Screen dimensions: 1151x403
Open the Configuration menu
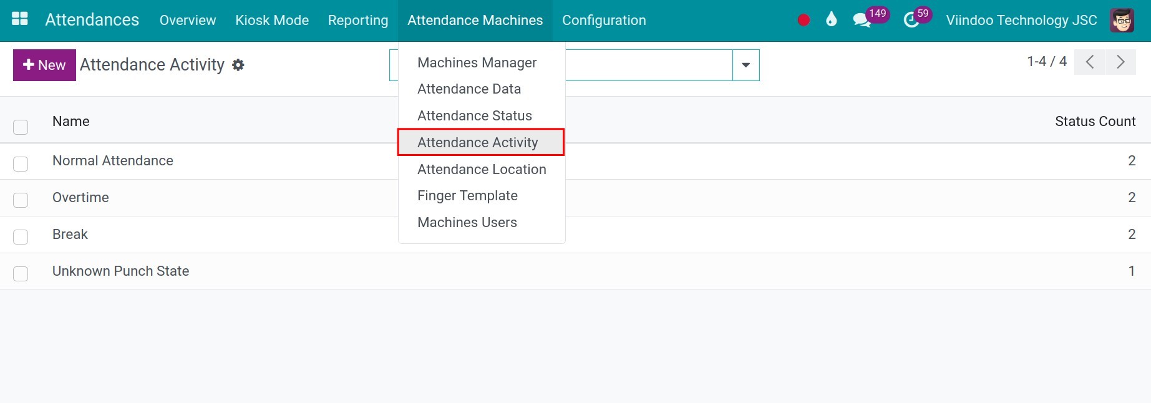[603, 20]
